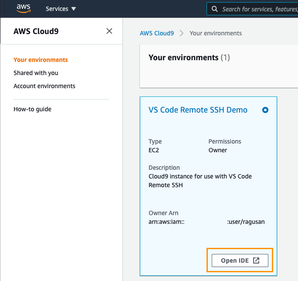Click the AWS Cloud9 breadcrumb link
The width and height of the screenshot is (298, 281).
click(157, 33)
